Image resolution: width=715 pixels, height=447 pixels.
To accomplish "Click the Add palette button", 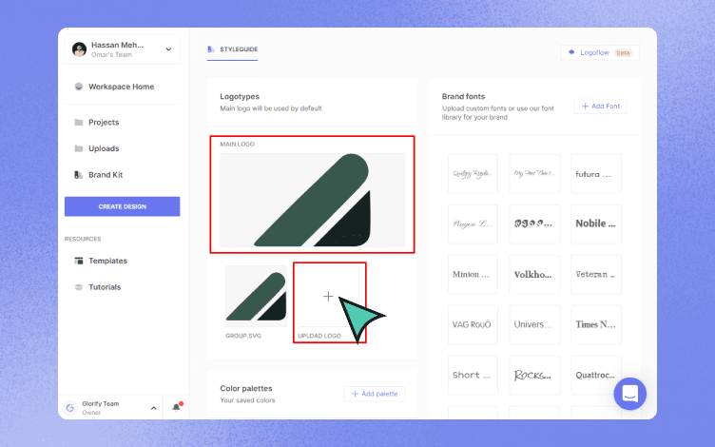I will (375, 394).
